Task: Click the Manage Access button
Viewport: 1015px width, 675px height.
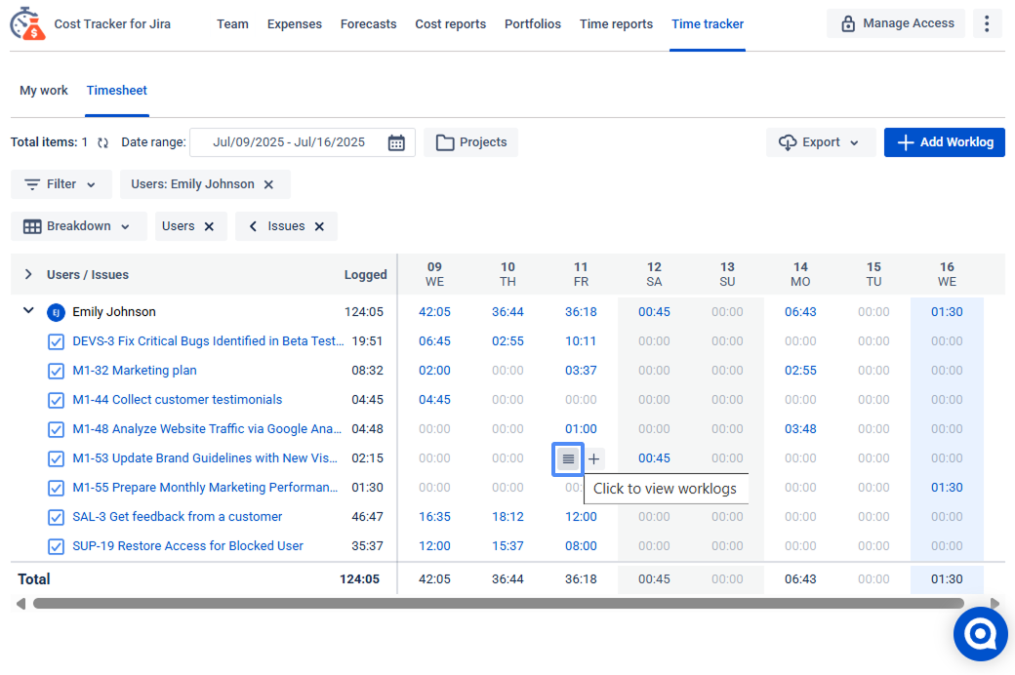Action: pos(896,23)
